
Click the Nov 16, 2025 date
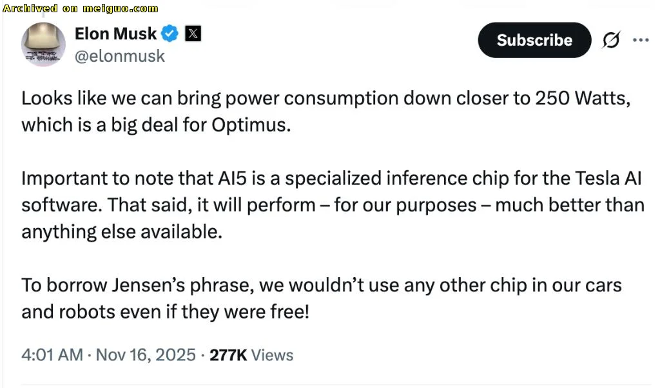pyautogui.click(x=146, y=355)
